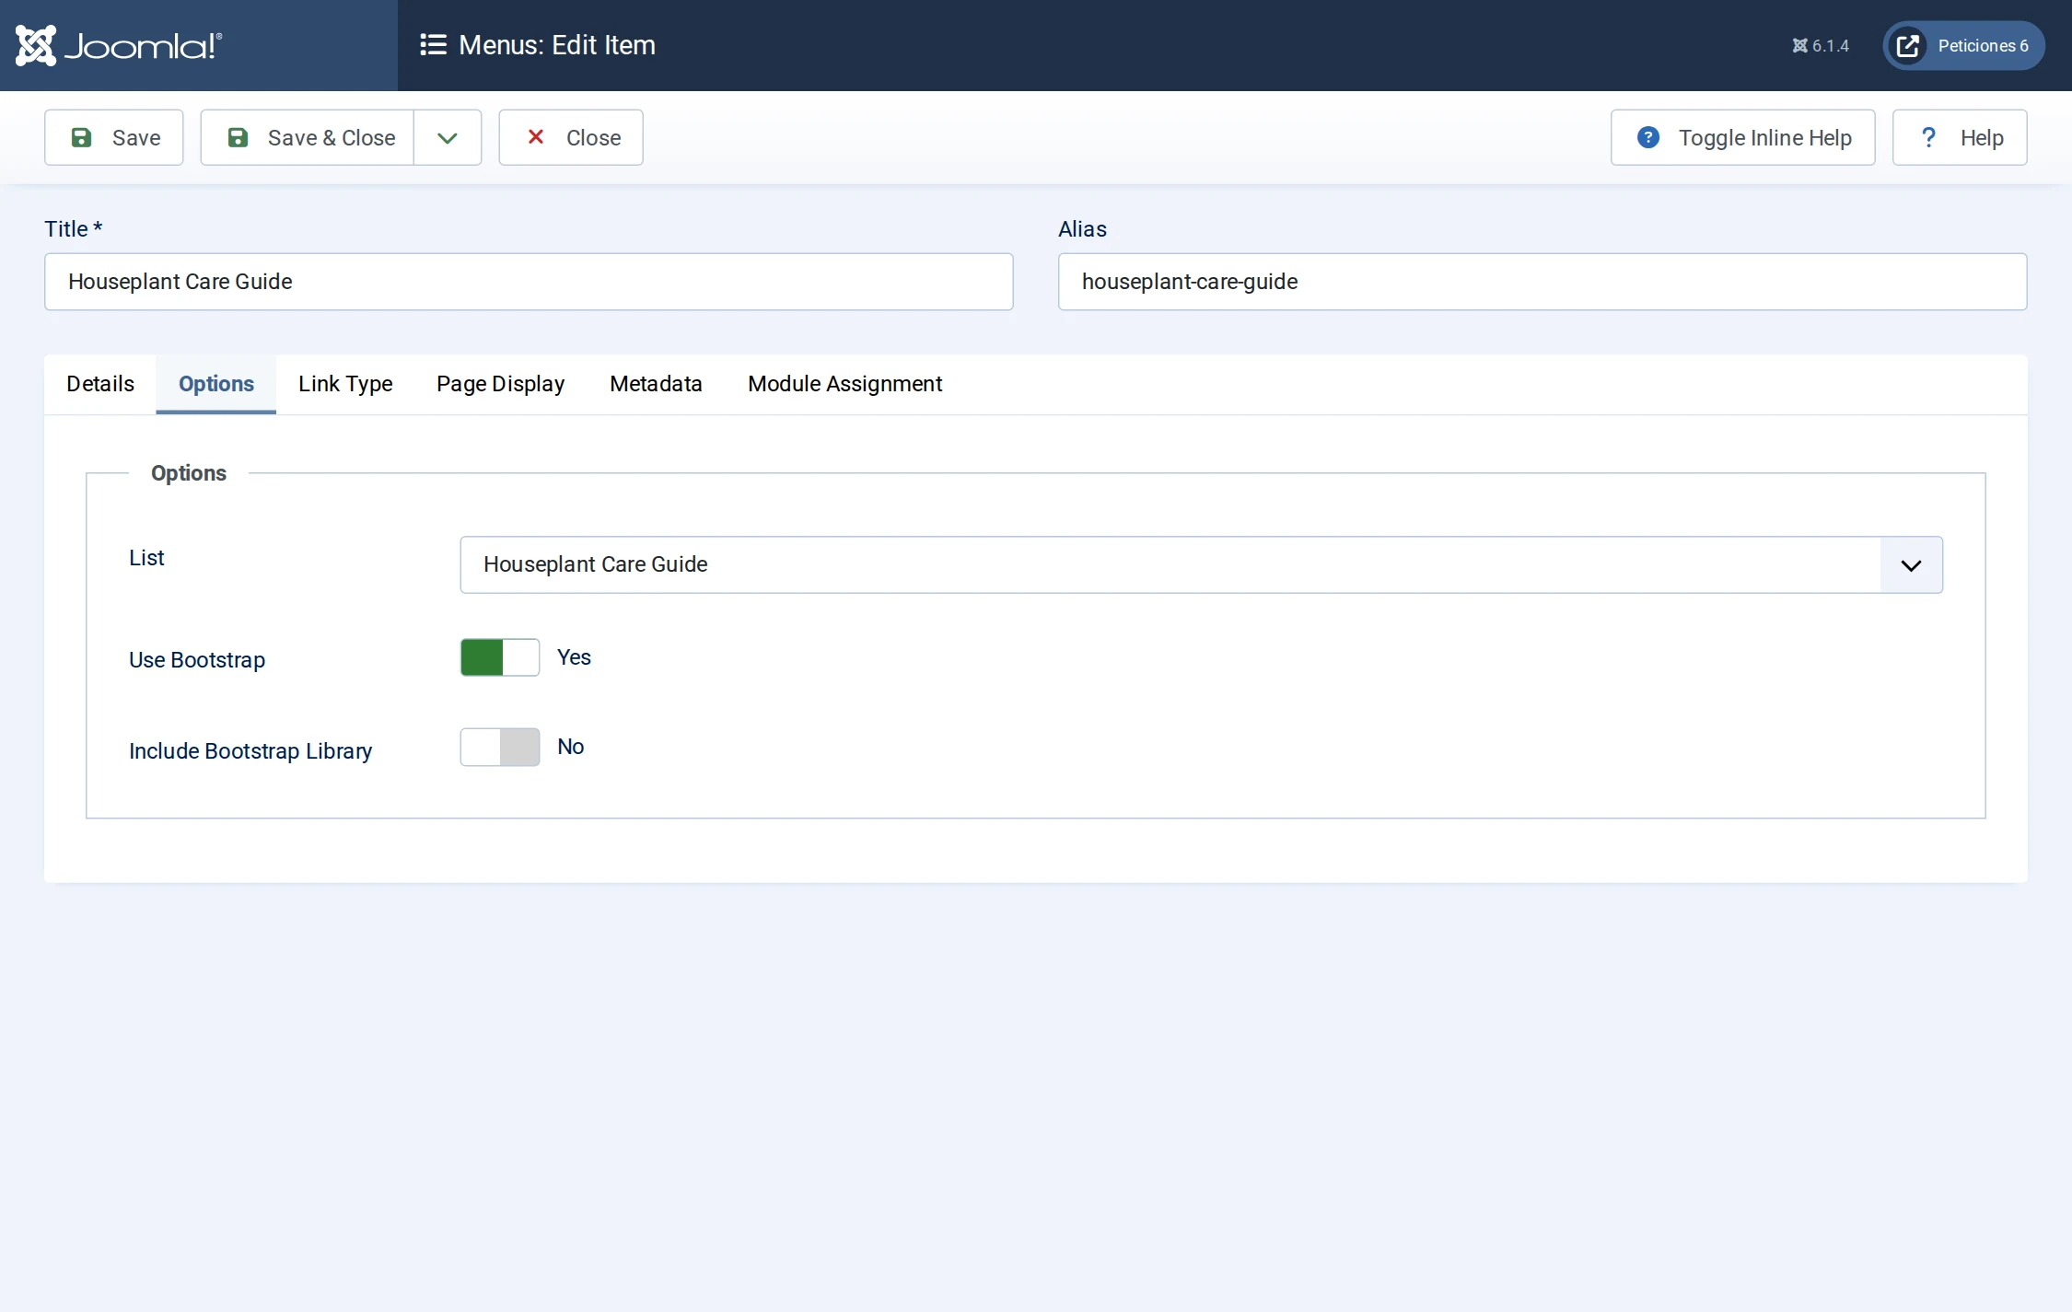
Task: Click the Menus: Edit Item page heading
Action: click(x=557, y=45)
